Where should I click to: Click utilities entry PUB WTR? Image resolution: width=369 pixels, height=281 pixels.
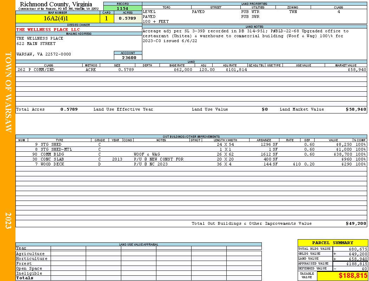[250, 12]
